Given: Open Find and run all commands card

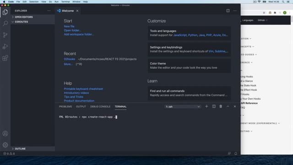Looking at the screenshot, I should click(x=189, y=93).
